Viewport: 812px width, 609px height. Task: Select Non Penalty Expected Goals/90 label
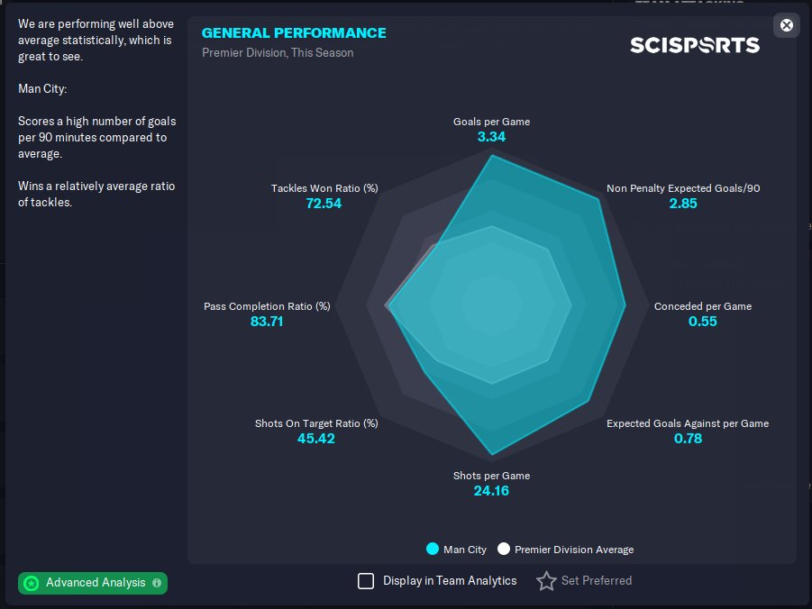coord(683,188)
